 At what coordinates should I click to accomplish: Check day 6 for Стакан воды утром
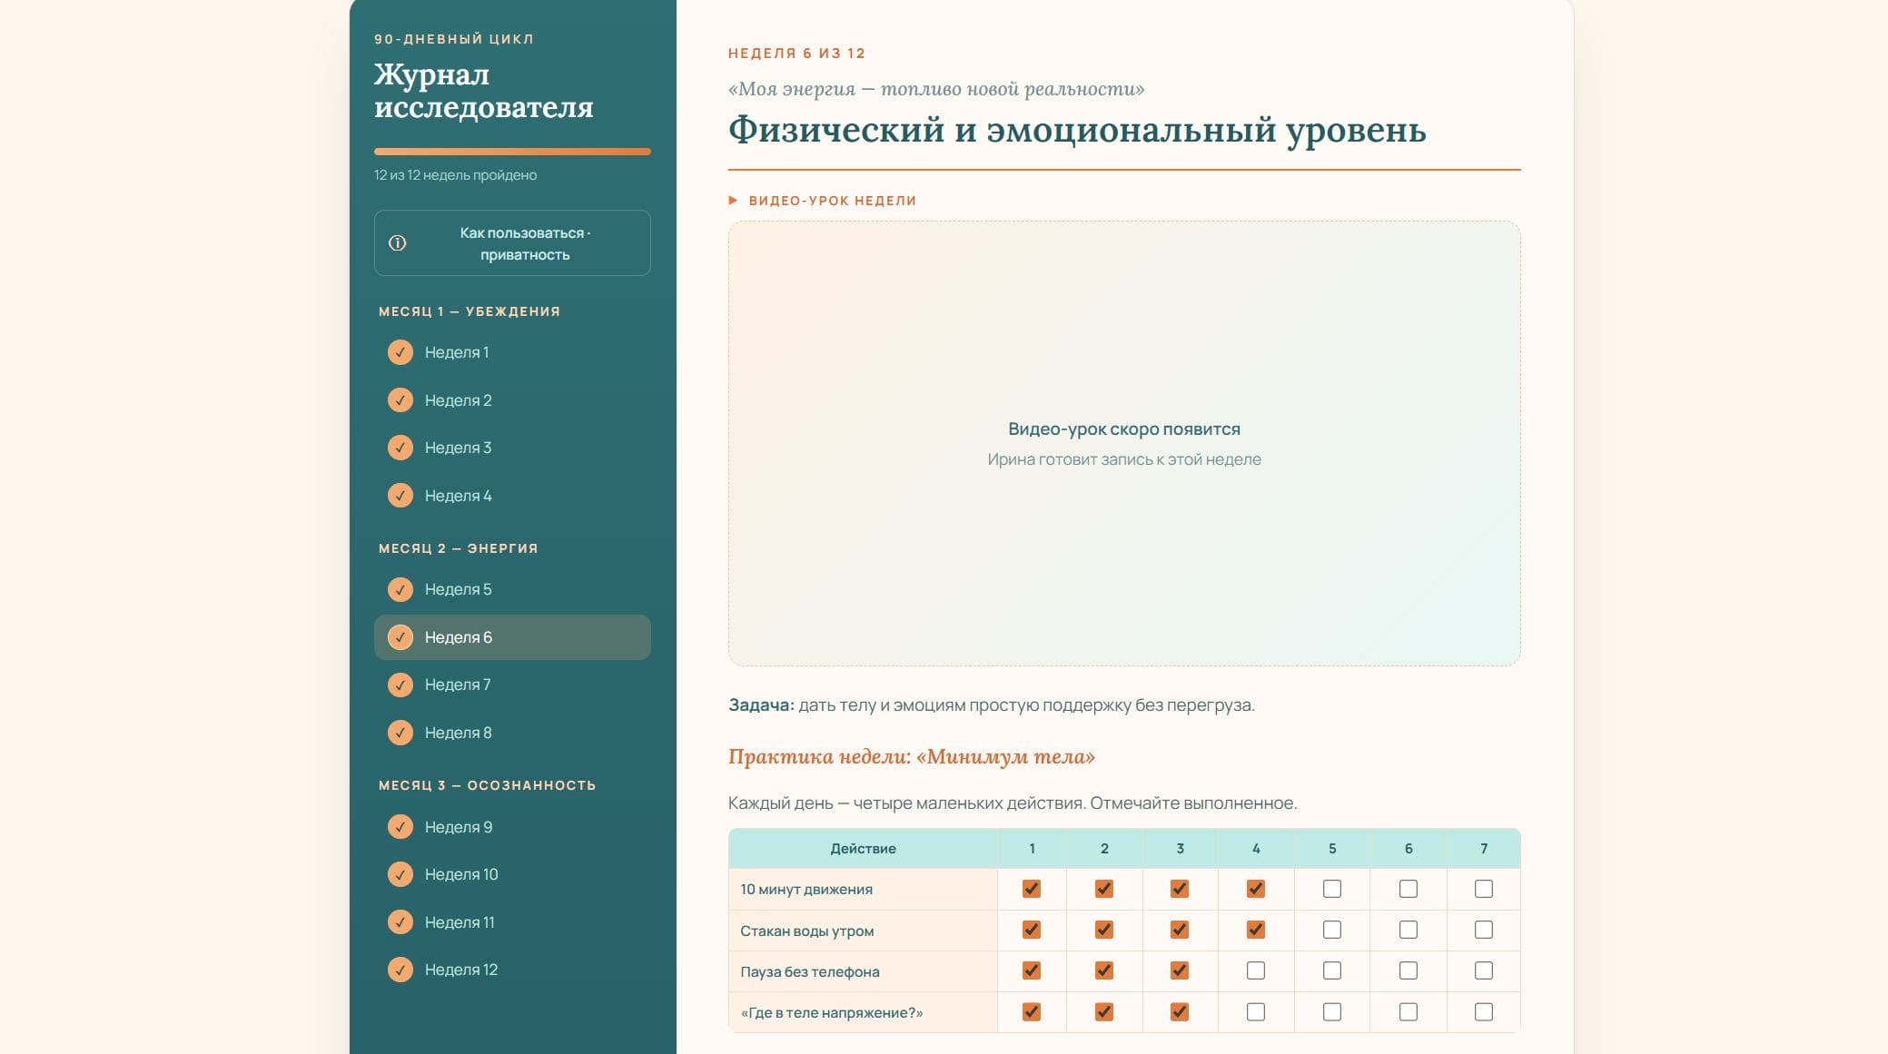click(x=1409, y=930)
